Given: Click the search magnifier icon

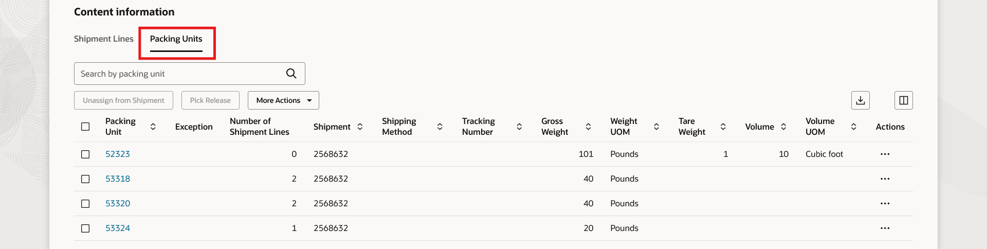Looking at the screenshot, I should click(x=291, y=74).
